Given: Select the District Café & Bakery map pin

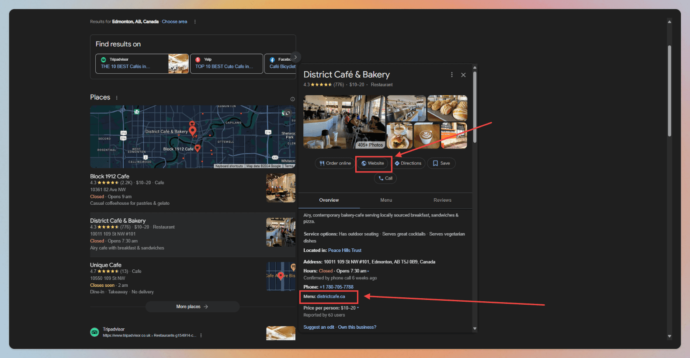Looking at the screenshot, I should 192,130.
